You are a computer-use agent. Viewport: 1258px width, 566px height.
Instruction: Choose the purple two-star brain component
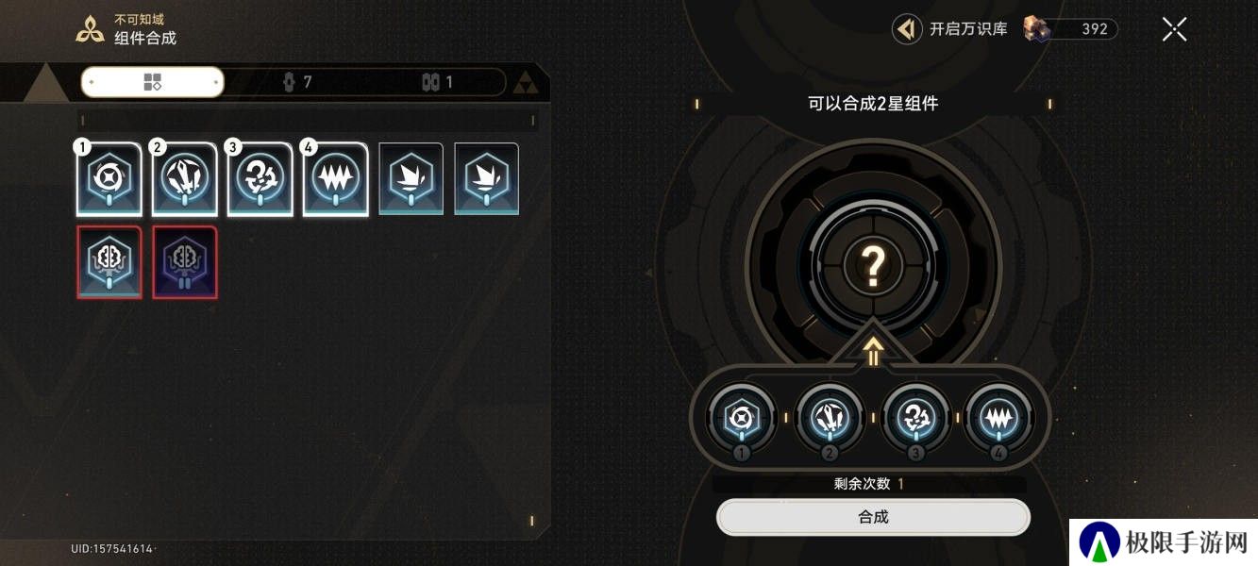pos(185,262)
